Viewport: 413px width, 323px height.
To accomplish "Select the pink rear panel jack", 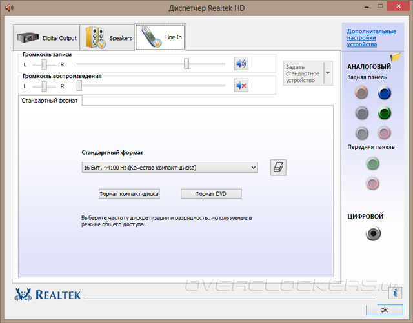I will 384,133.
